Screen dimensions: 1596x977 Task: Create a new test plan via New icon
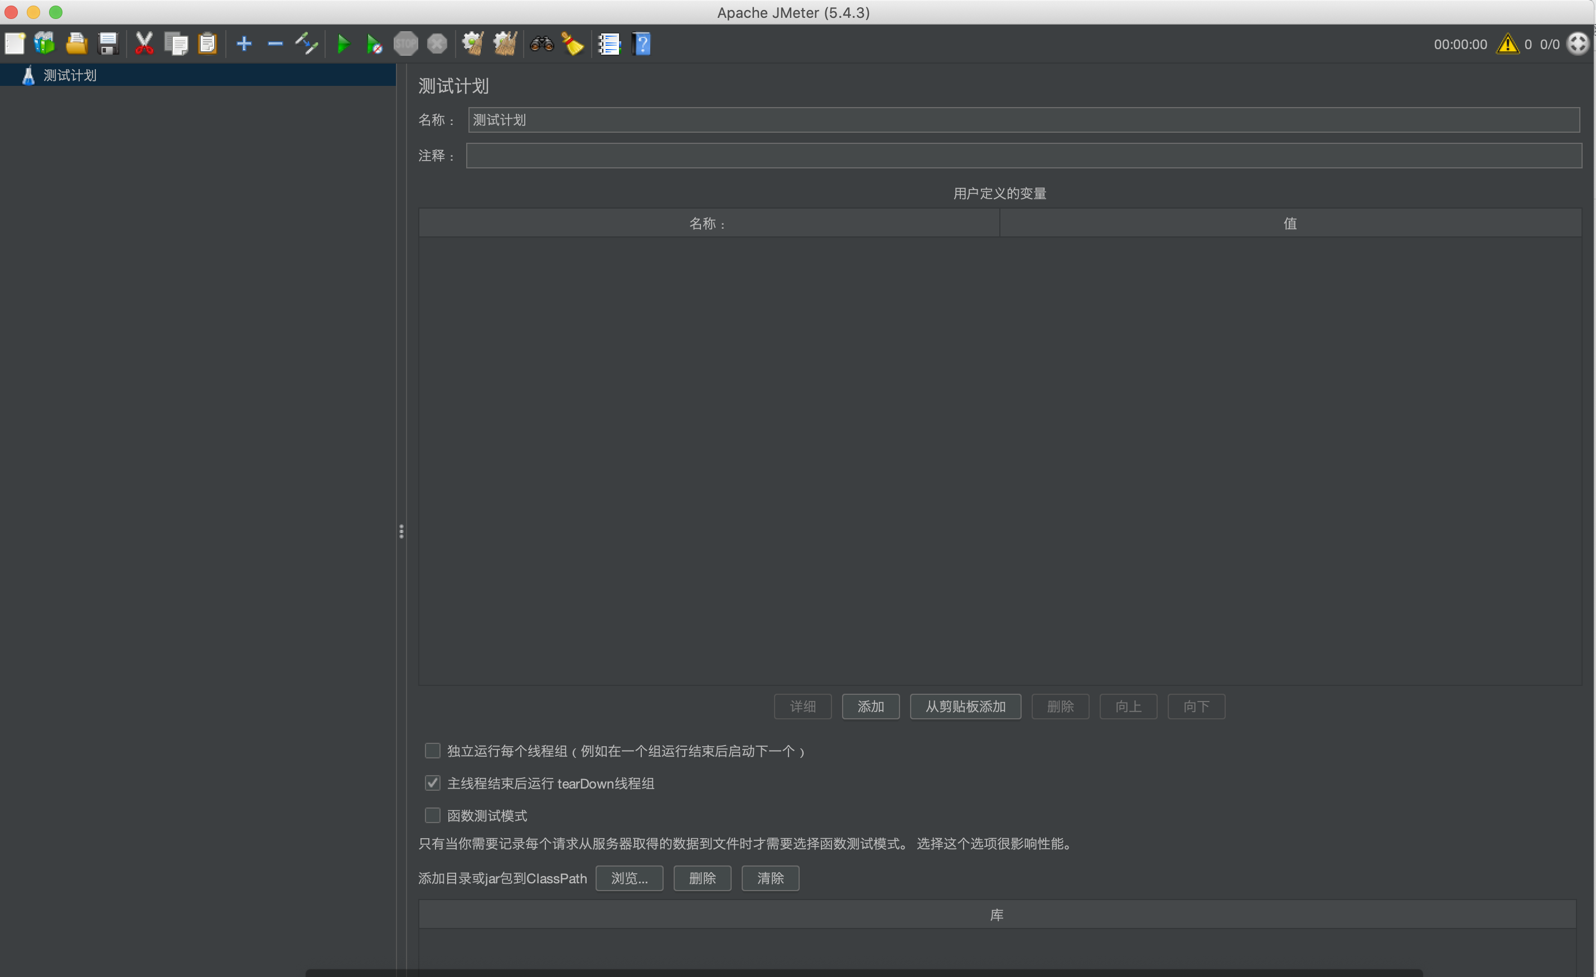[14, 44]
